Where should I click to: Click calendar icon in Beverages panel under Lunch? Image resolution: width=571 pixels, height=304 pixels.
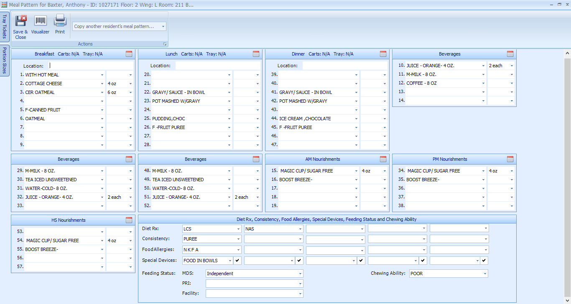256,159
